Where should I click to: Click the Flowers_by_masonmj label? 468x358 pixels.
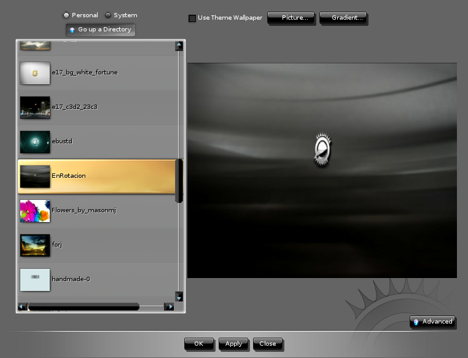click(84, 210)
